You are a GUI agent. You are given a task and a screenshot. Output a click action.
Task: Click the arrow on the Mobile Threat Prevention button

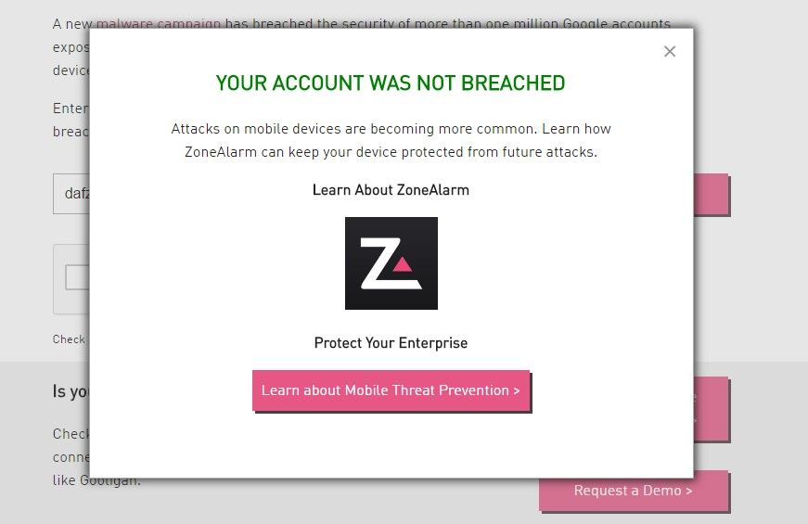click(516, 390)
